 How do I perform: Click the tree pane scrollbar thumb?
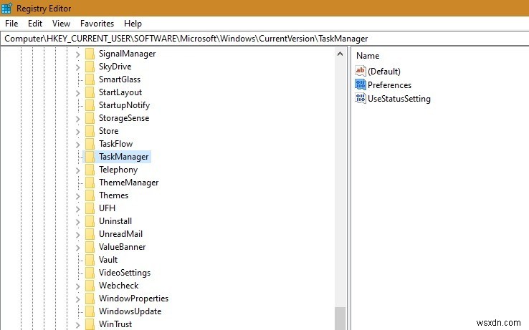(x=340, y=319)
